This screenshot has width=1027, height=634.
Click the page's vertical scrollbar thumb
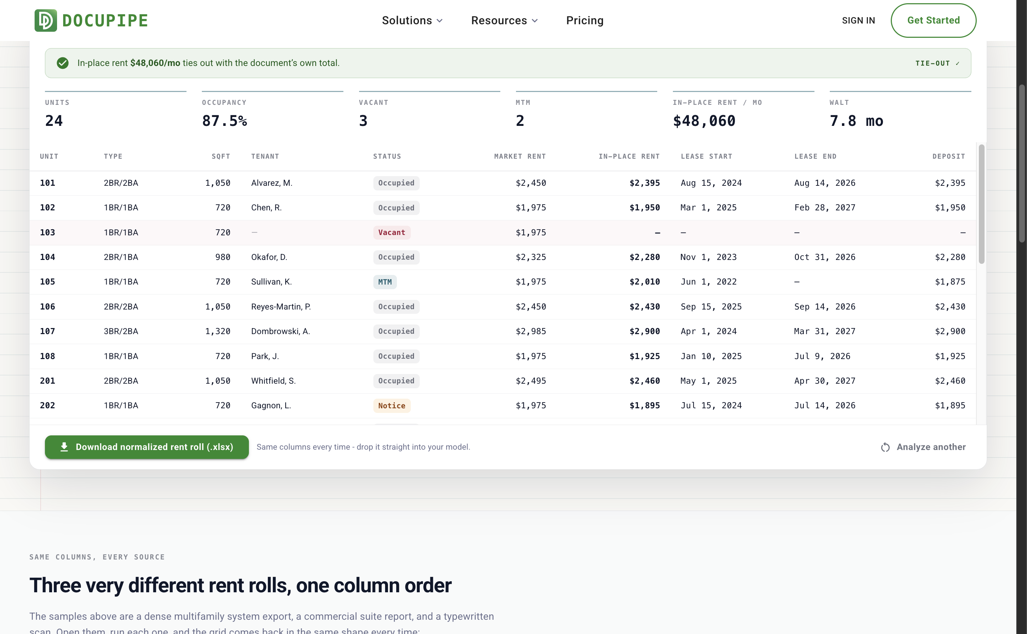[1022, 164]
